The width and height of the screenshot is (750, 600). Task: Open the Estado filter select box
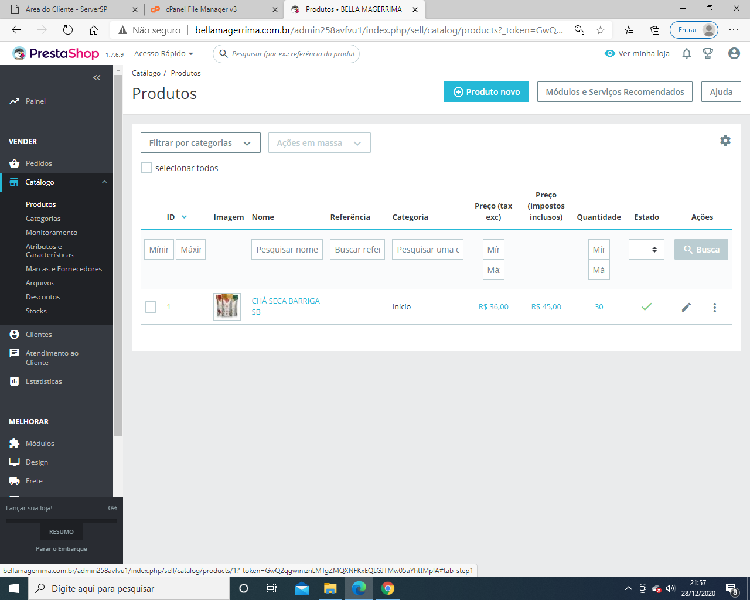tap(647, 250)
